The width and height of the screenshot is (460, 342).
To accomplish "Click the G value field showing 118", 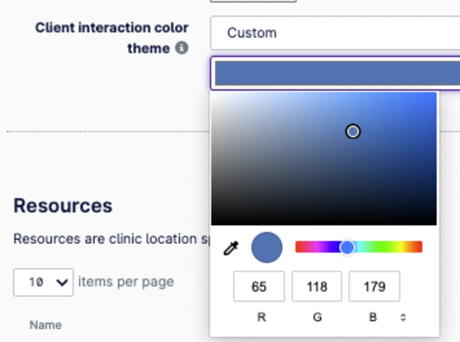I will [x=317, y=286].
